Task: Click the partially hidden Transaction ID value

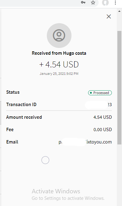Action: tap(98, 105)
